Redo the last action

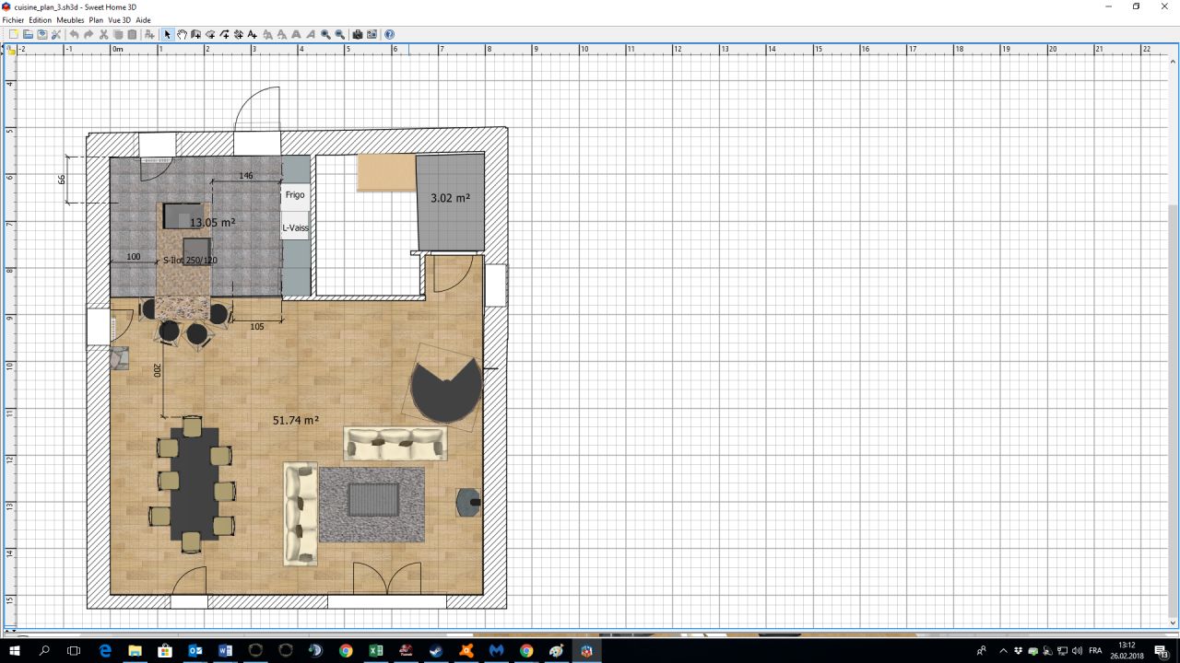click(x=88, y=34)
